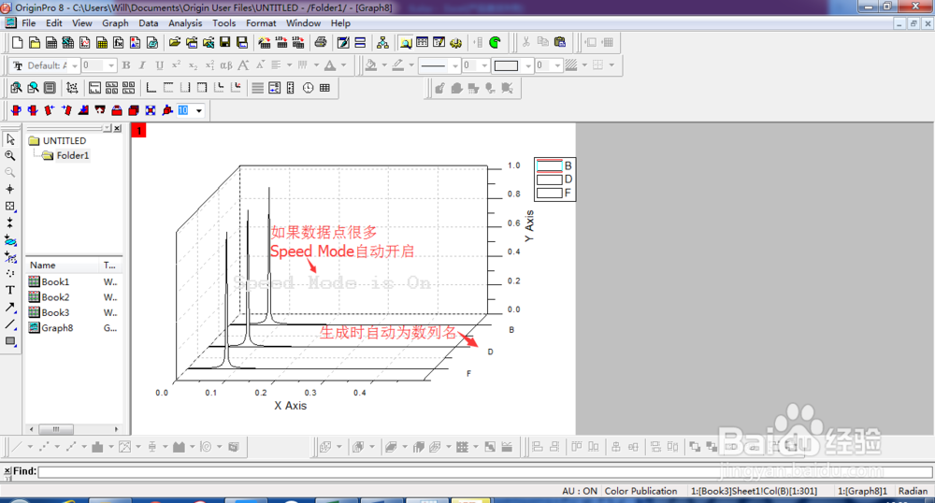Add date and time stamp

(308, 88)
